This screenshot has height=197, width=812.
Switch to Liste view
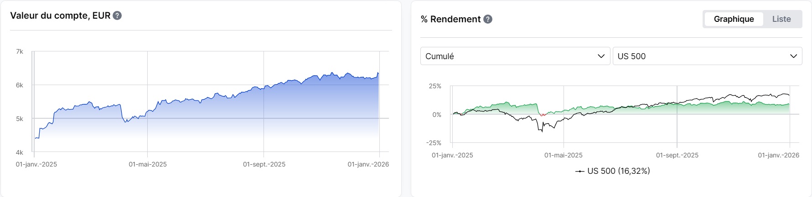coord(781,19)
